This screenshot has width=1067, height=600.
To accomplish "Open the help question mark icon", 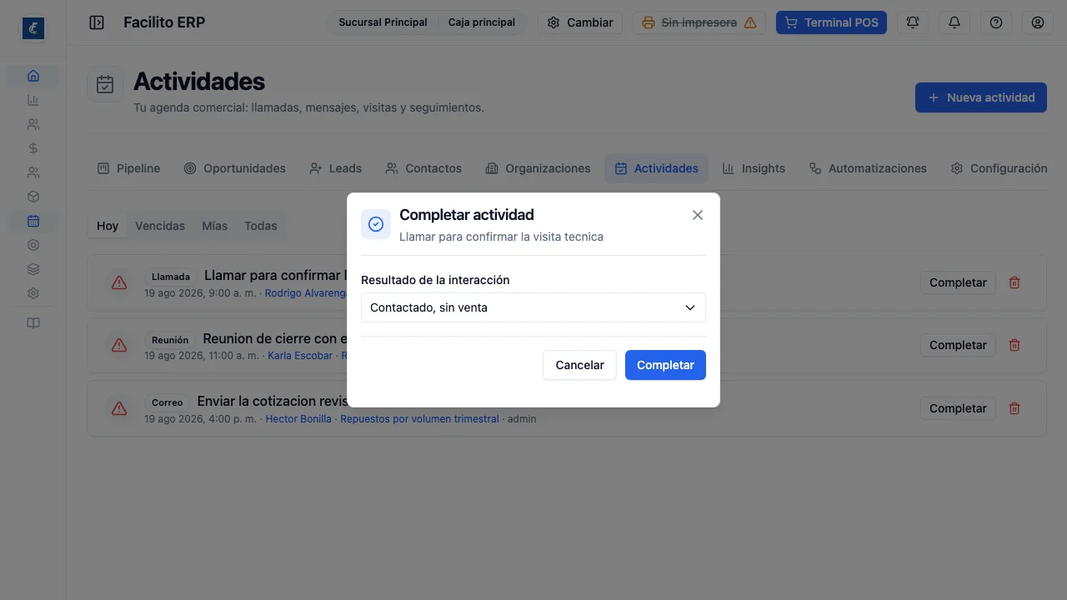I will point(996,22).
